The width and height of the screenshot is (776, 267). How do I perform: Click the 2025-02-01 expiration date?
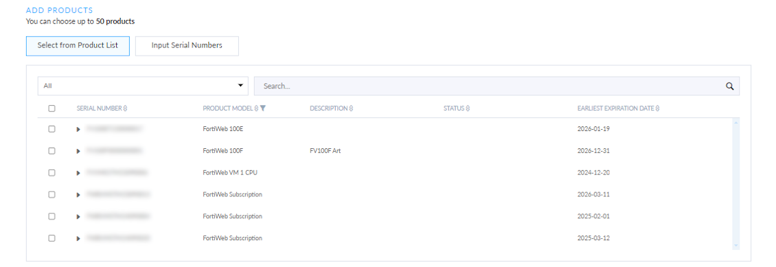(x=593, y=216)
